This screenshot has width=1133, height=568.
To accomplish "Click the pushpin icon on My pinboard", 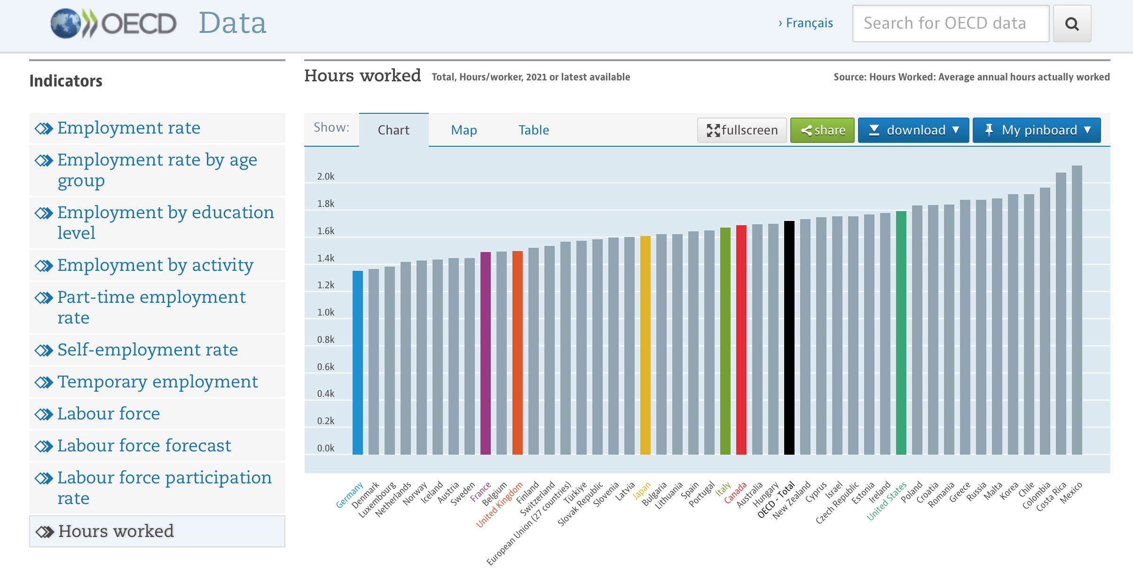I will 989,130.
